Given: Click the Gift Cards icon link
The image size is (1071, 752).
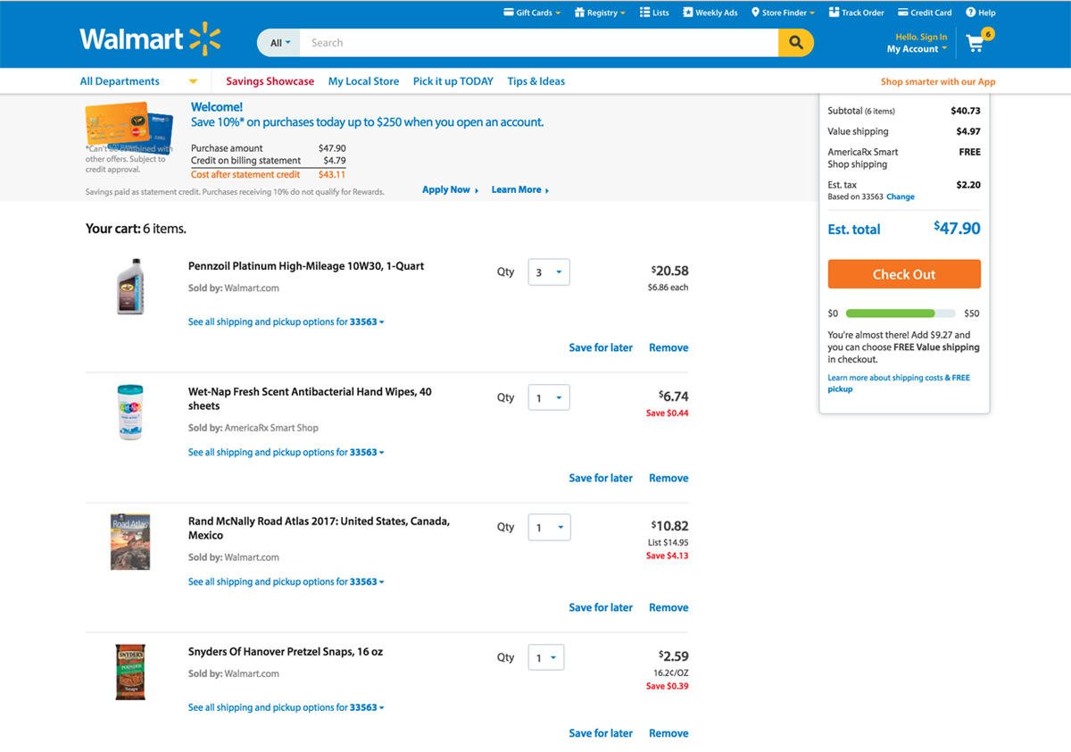Looking at the screenshot, I should click(x=532, y=13).
